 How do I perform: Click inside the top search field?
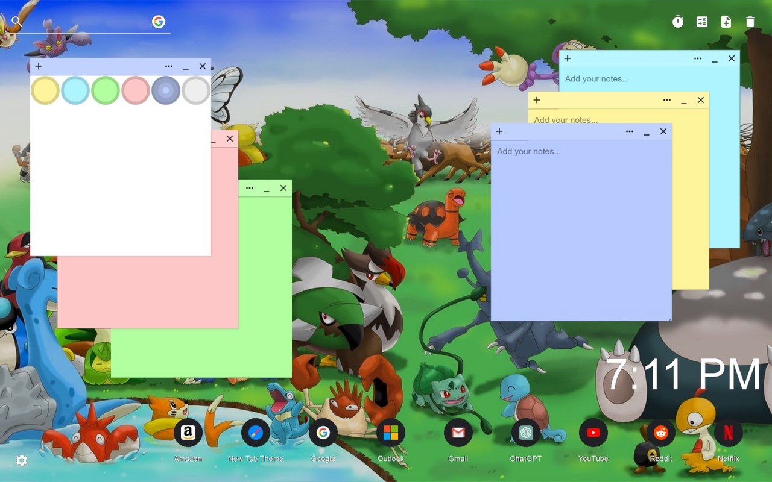click(x=87, y=22)
